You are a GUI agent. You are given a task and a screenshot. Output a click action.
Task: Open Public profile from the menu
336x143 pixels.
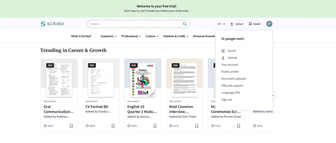[x=230, y=72]
